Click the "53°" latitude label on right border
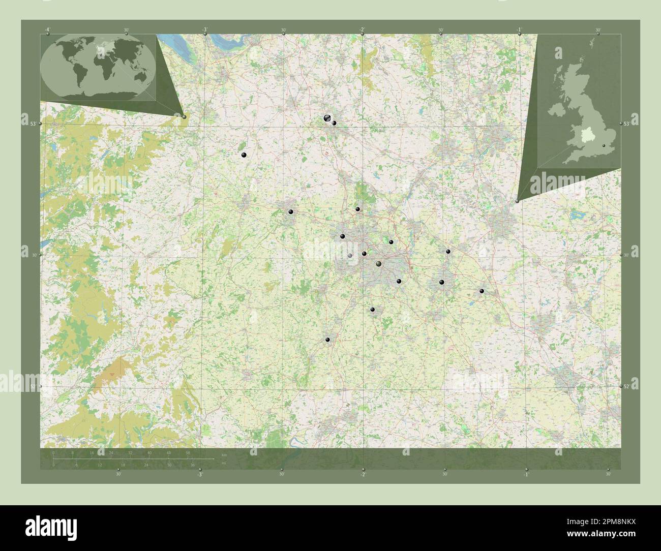Viewport: 661px width, 551px height. 627,124
